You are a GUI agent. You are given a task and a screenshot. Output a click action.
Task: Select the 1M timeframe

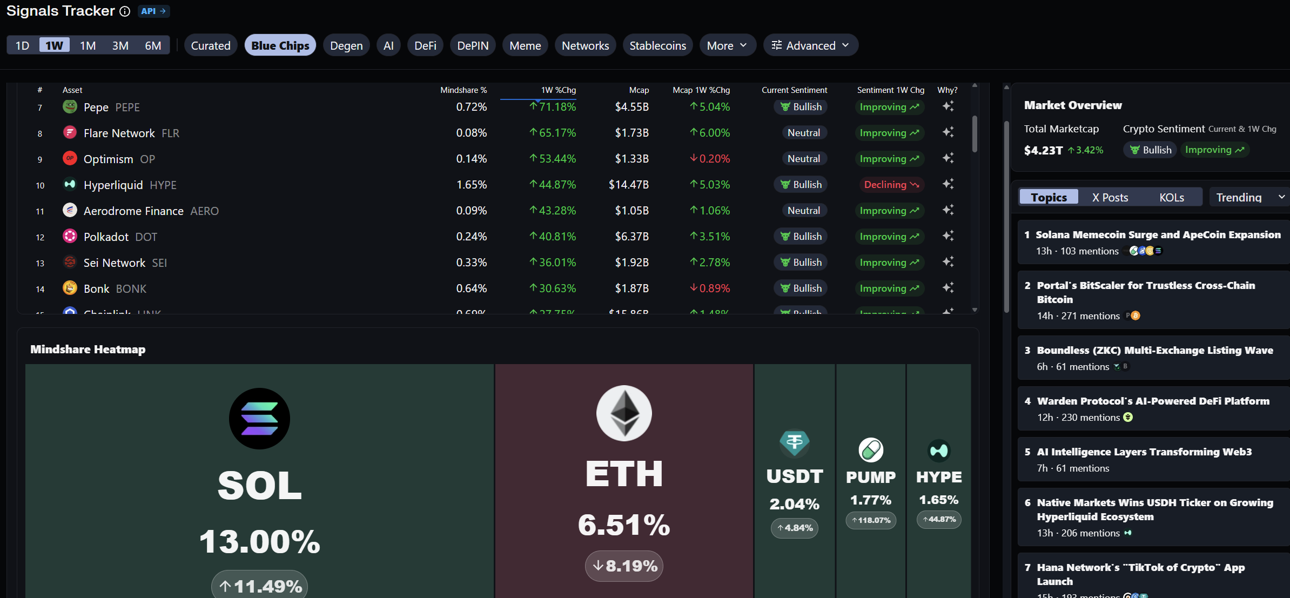tap(88, 45)
